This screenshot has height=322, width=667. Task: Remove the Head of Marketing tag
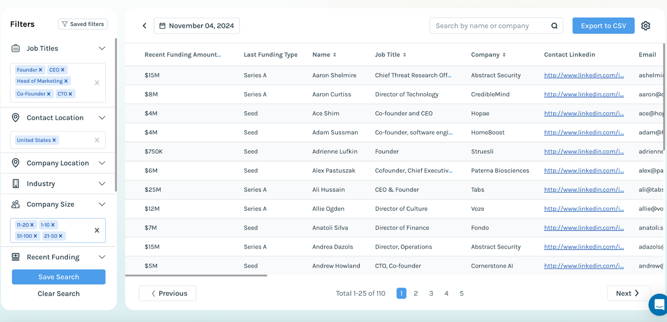(x=66, y=81)
